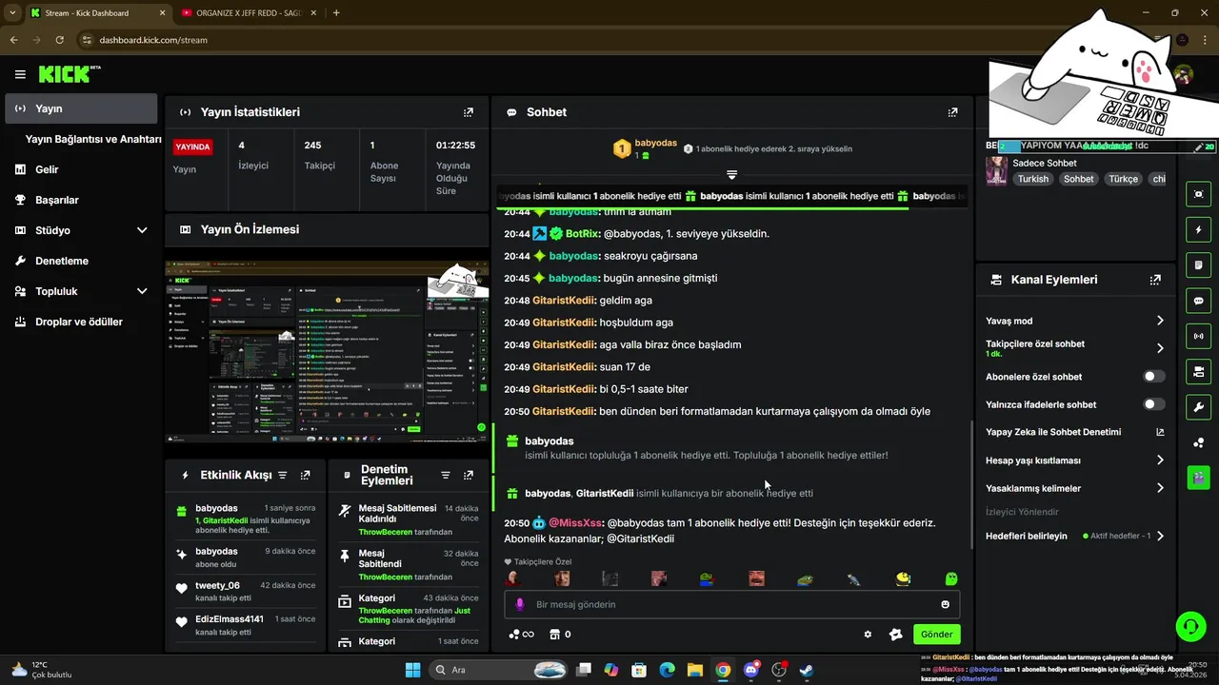Click GitaristKedii username in hoşbuldum aga message
Screen dimensions: 1219x685
point(563,323)
